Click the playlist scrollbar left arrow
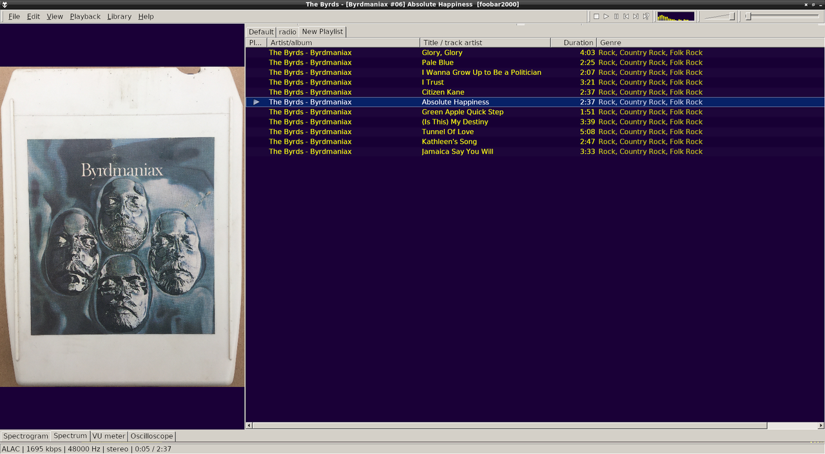Screen dimensions: 825x454 [249, 426]
